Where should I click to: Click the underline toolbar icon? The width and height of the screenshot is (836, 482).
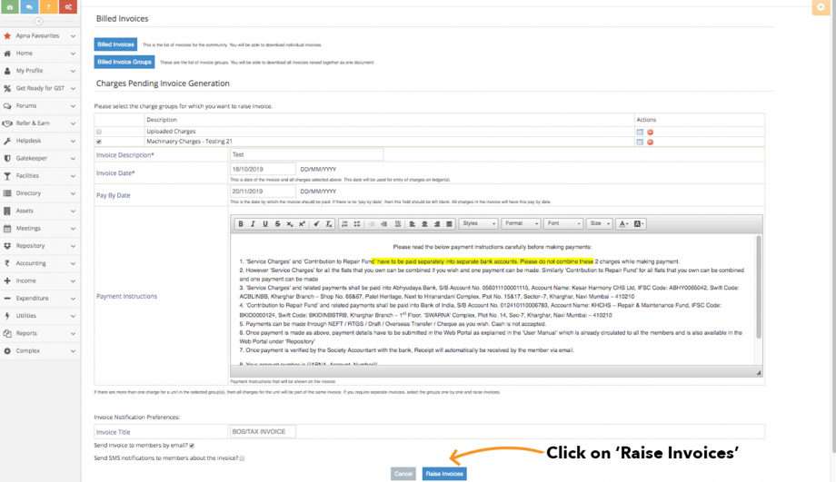pyautogui.click(x=265, y=223)
